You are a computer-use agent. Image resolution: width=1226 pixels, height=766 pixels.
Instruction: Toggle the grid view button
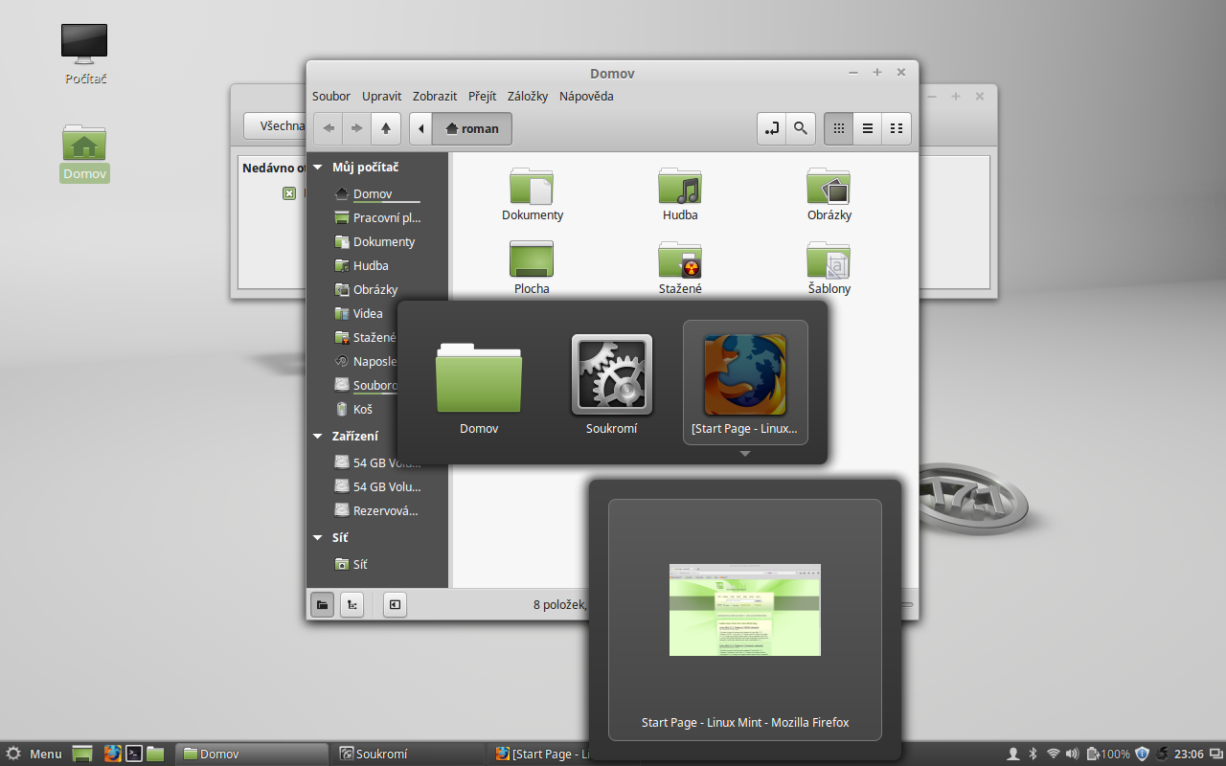pyautogui.click(x=838, y=128)
